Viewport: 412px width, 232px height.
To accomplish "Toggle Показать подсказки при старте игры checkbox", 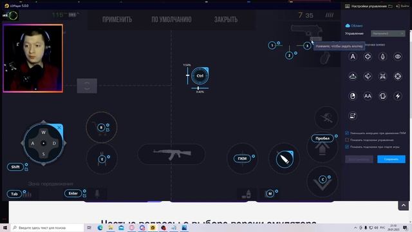I will (347, 147).
